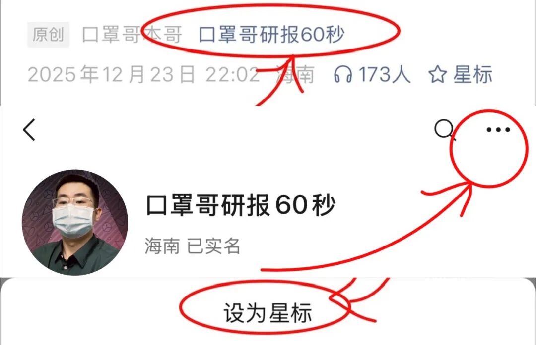Tap the author name 口罩哥本哥
Screen dimensions: 536x345
(x=132, y=35)
